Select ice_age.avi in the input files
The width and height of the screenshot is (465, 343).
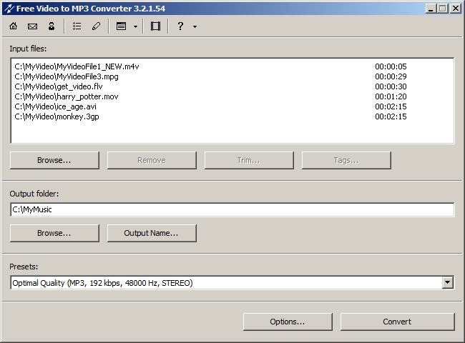click(x=56, y=106)
